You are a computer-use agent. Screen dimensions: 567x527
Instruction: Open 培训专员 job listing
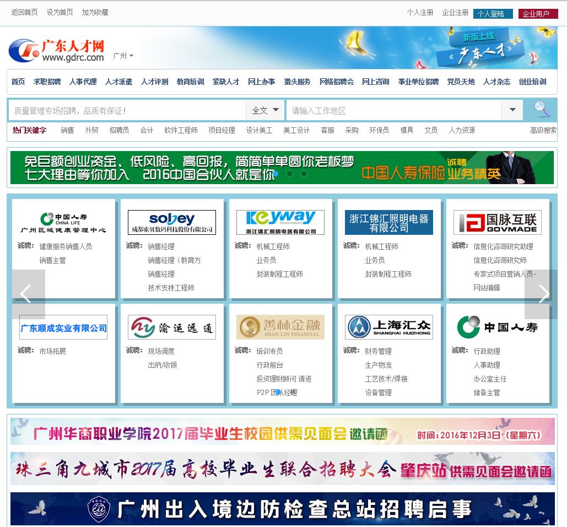click(x=270, y=351)
